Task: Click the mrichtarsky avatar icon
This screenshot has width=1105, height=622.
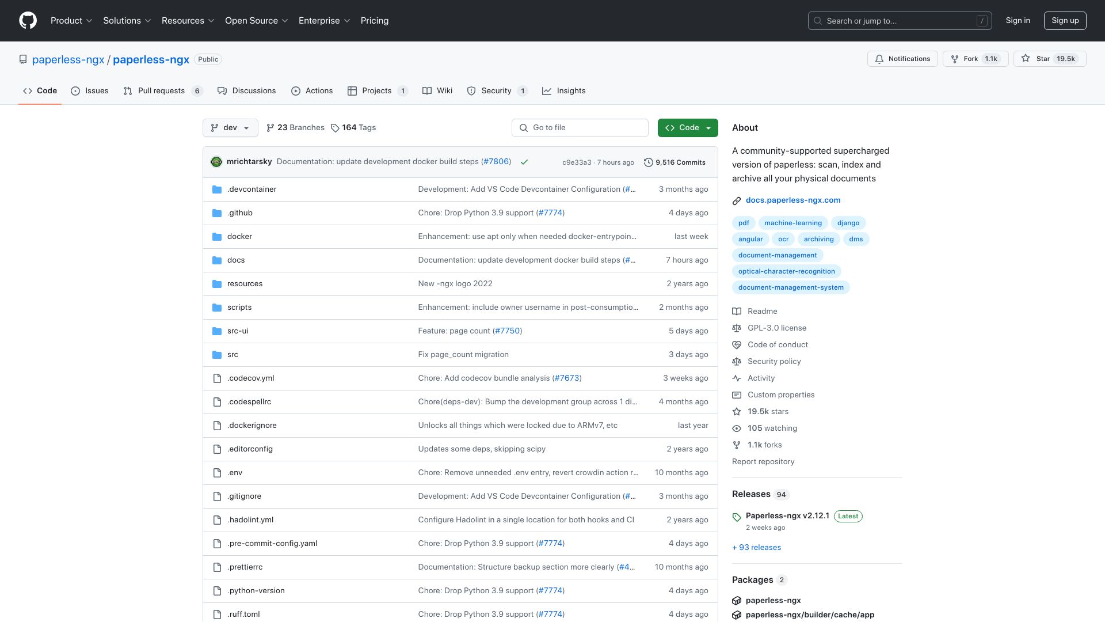Action: click(216, 162)
